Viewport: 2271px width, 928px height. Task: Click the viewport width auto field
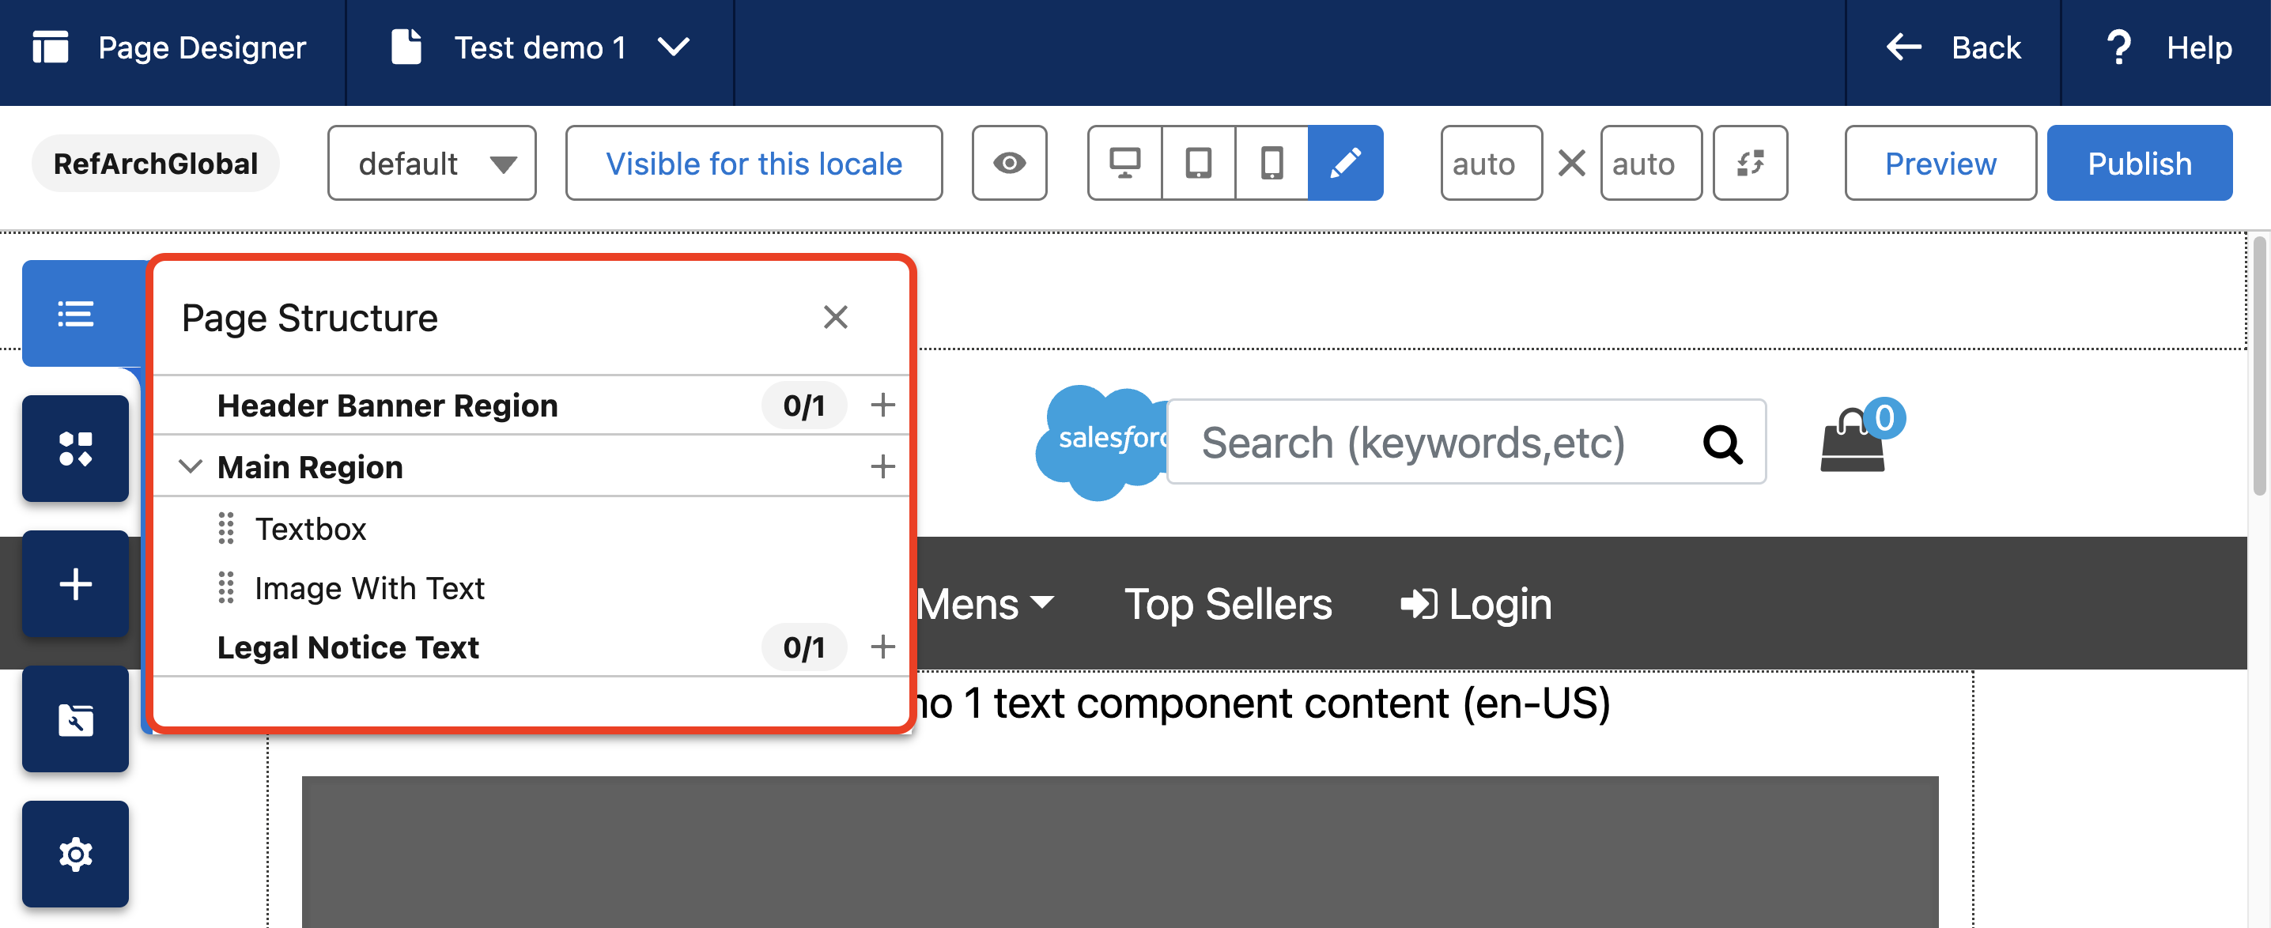pos(1491,163)
